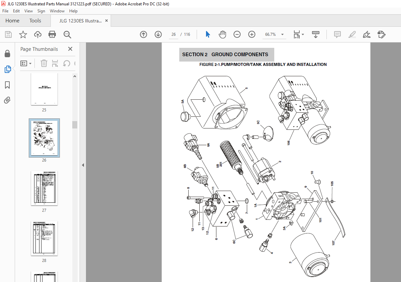Open the Attachments paperclip panel

[x=7, y=100]
